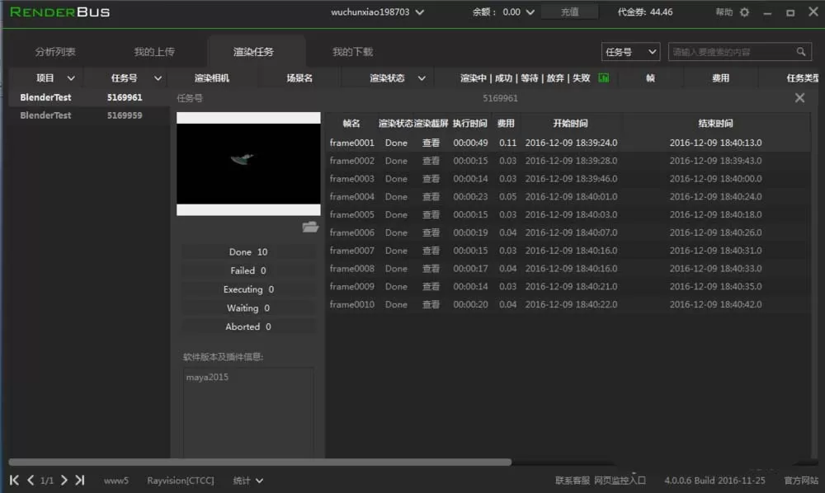Image resolution: width=825 pixels, height=493 pixels.
Task: Click the render preview thumbnail
Action: click(x=248, y=163)
